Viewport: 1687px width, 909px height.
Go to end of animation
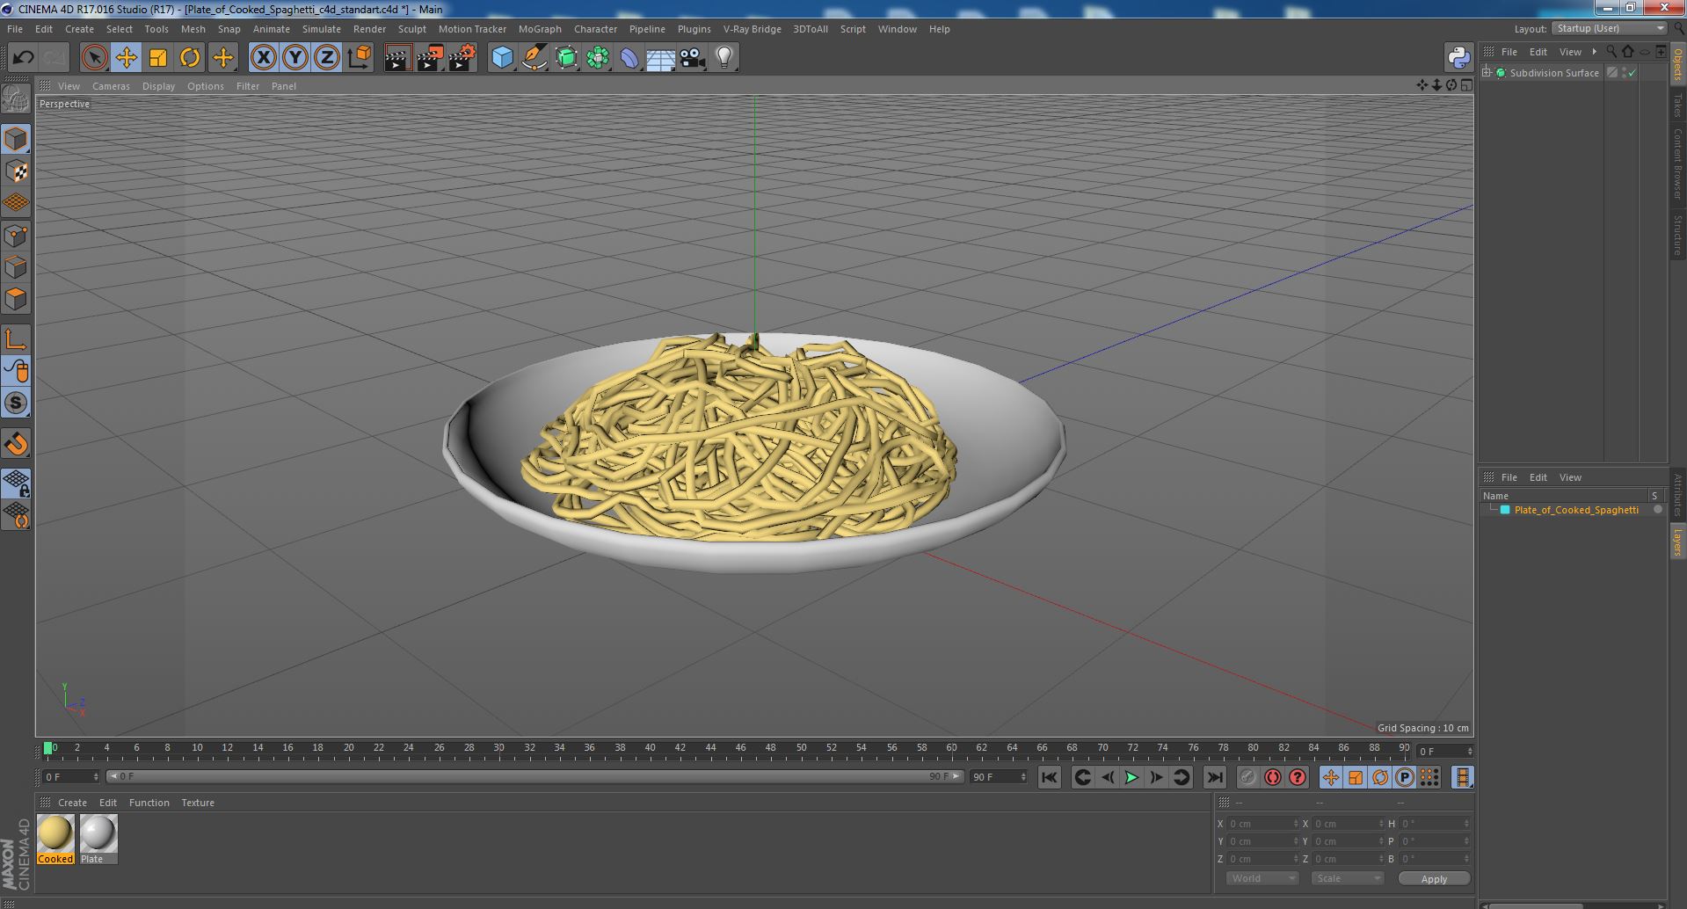(x=1214, y=777)
